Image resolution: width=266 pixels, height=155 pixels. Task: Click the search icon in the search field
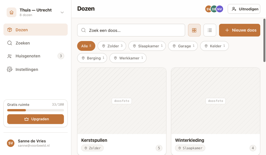(83, 30)
